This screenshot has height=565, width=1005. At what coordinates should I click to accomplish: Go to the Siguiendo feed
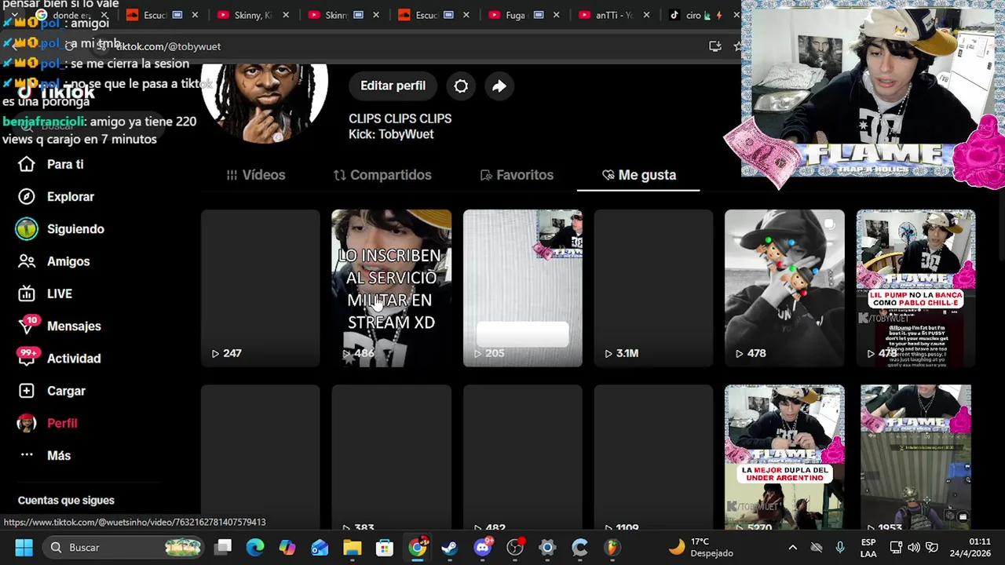pos(61,229)
